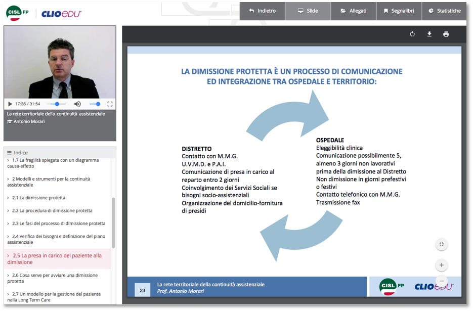
Task: Open chapter 1.7 La fragilità spiegata
Action: [57, 163]
